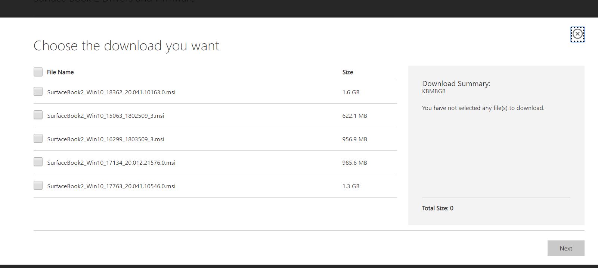Screen dimensions: 598x268
Task: Check the SurfaceBook2_Win10_15063 file checkbox
Action: (x=38, y=115)
